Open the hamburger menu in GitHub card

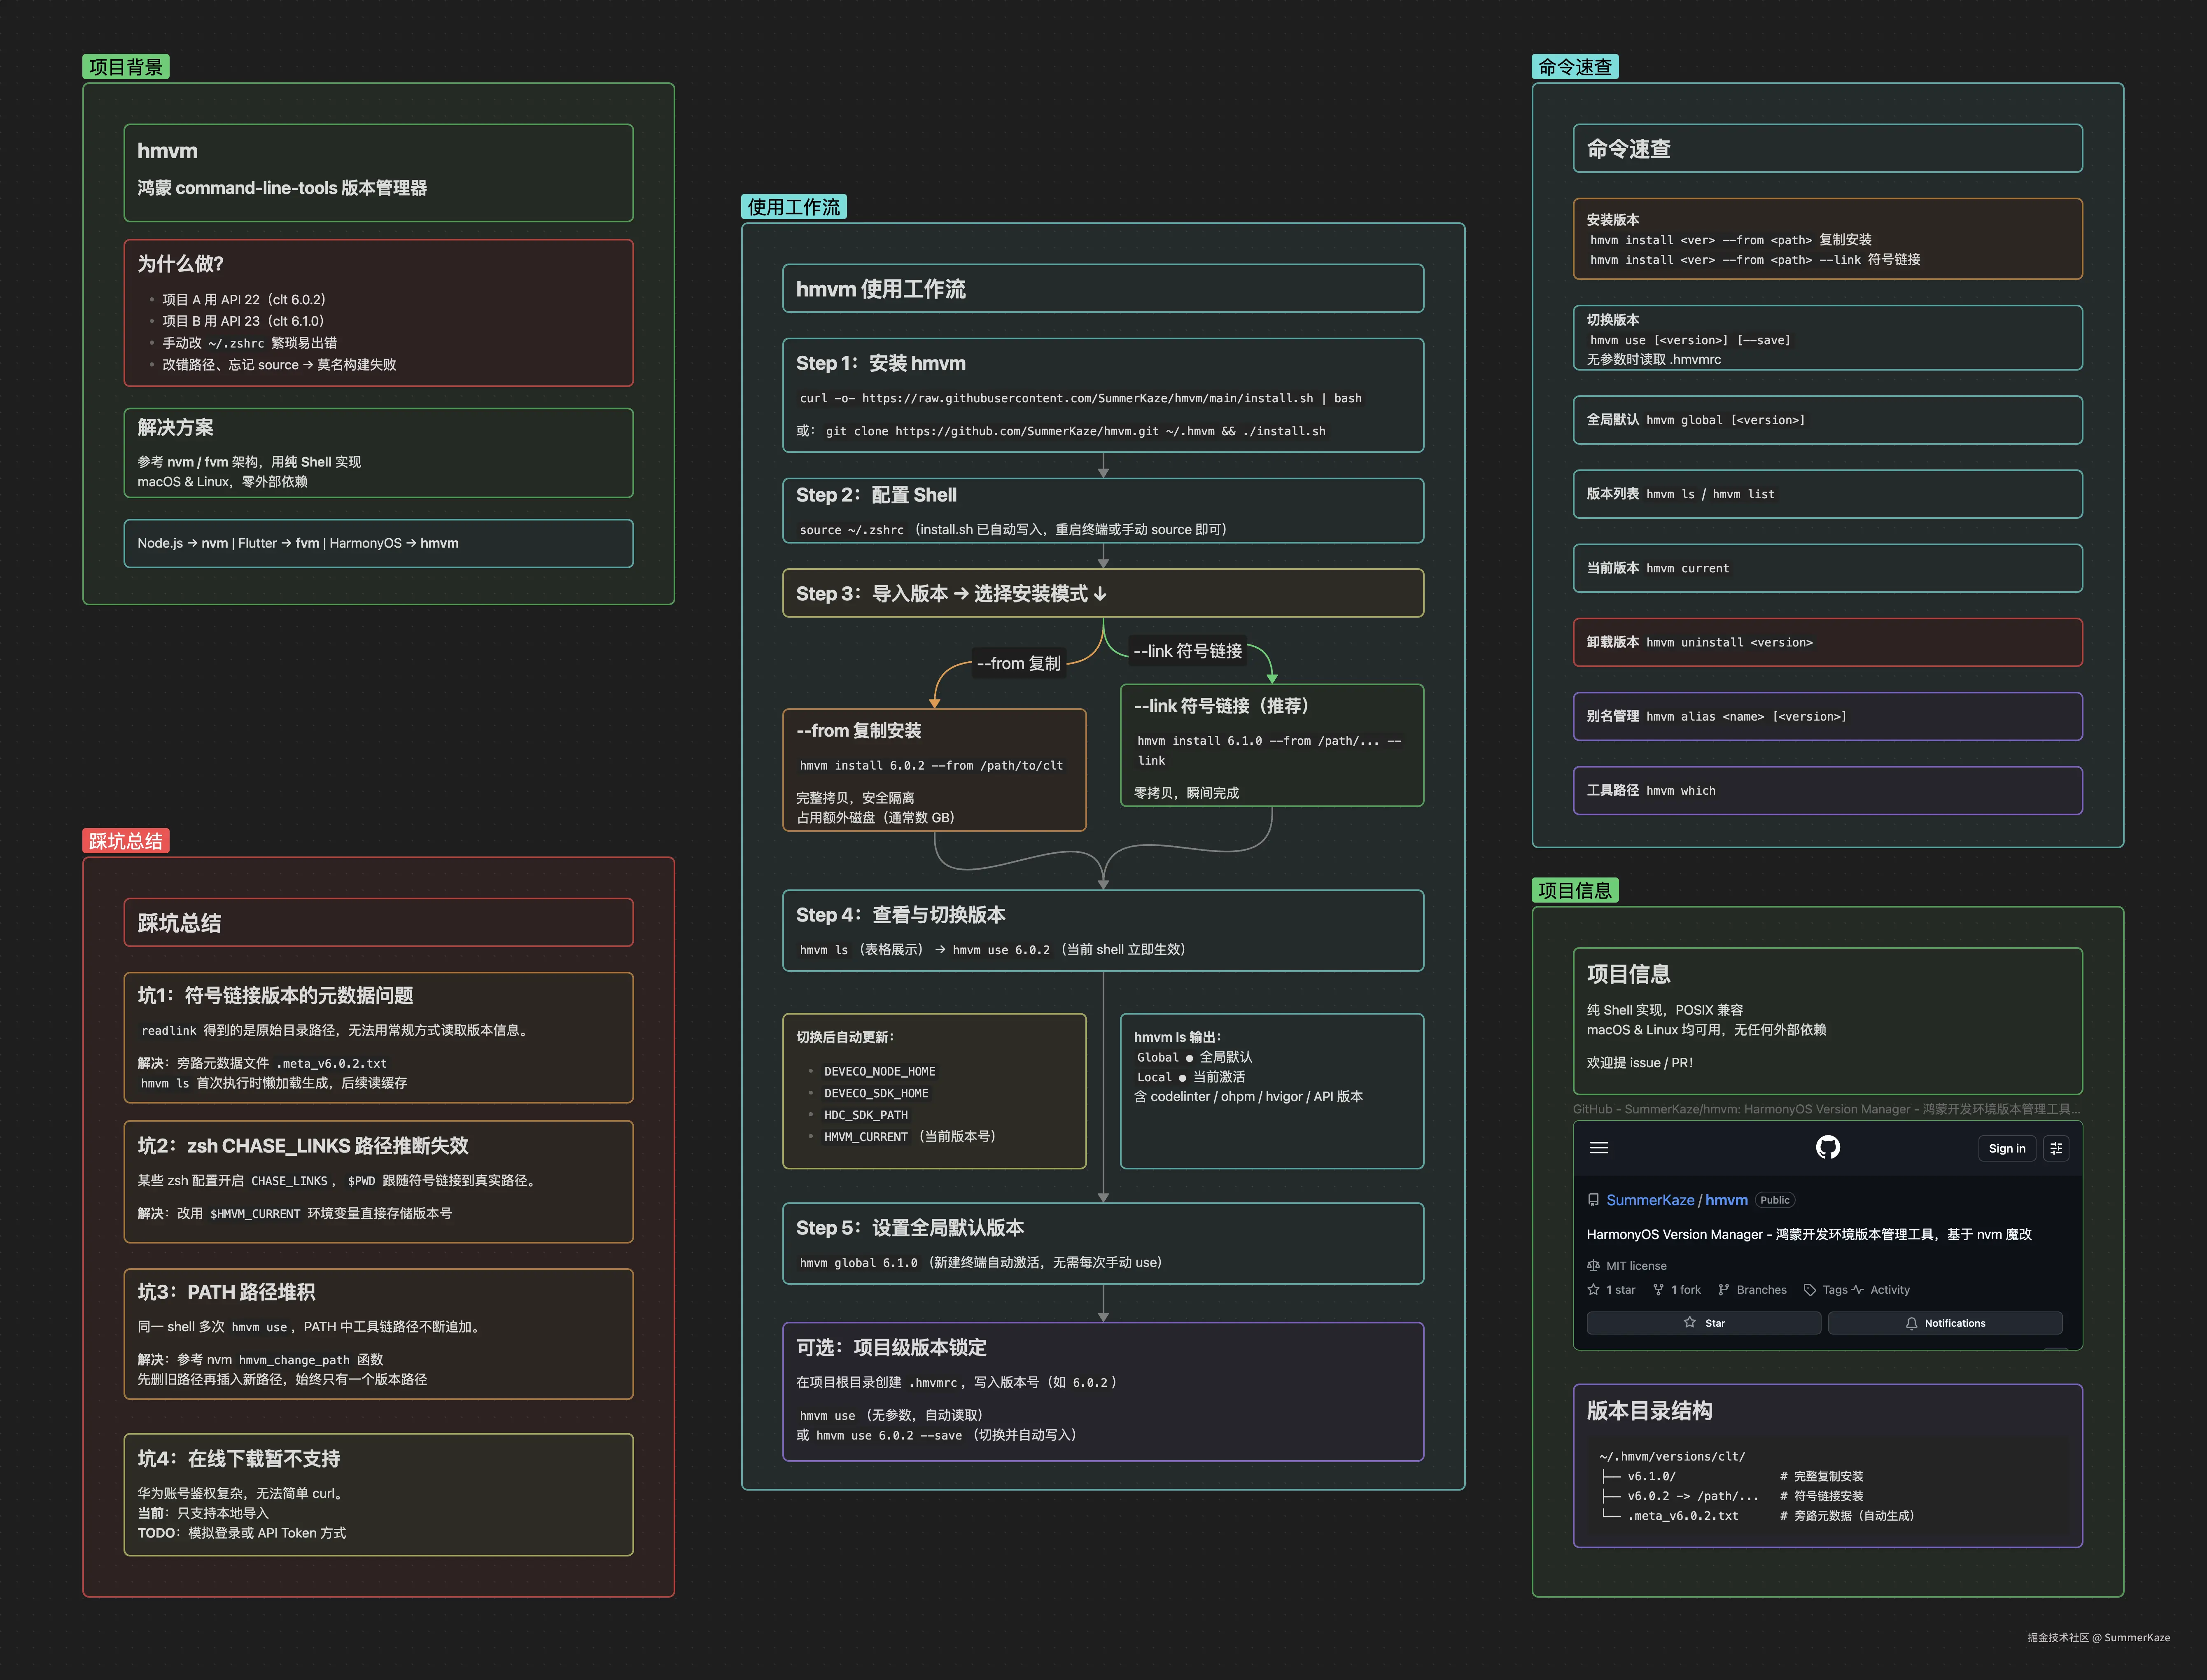(1599, 1148)
